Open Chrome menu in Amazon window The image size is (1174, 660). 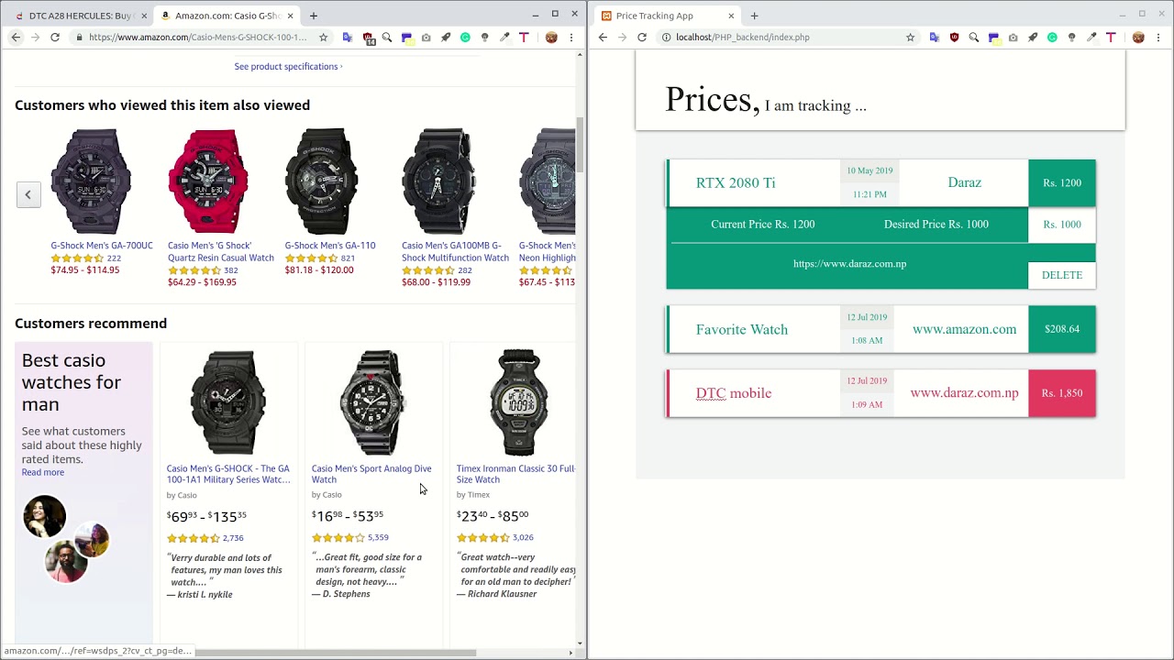571,38
